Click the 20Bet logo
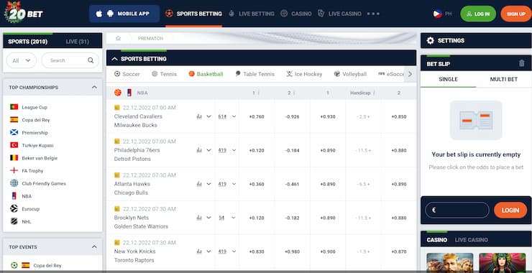 pyautogui.click(x=24, y=13)
